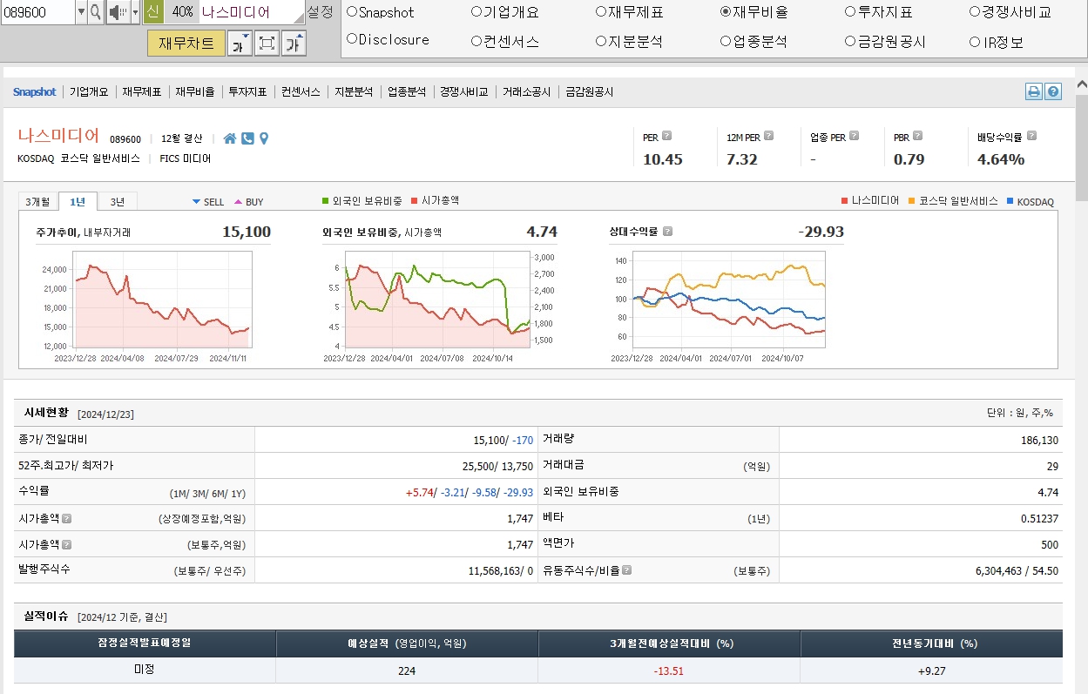Open the 재무비율 page tab
This screenshot has width=1088, height=694.
click(x=195, y=91)
